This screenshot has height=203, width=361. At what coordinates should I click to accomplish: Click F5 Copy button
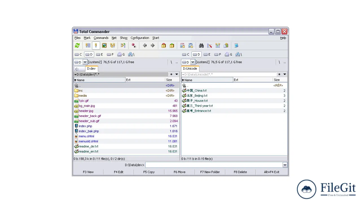(149, 172)
